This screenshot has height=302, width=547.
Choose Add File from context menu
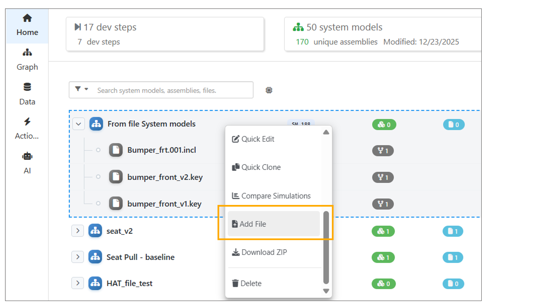[273, 224]
